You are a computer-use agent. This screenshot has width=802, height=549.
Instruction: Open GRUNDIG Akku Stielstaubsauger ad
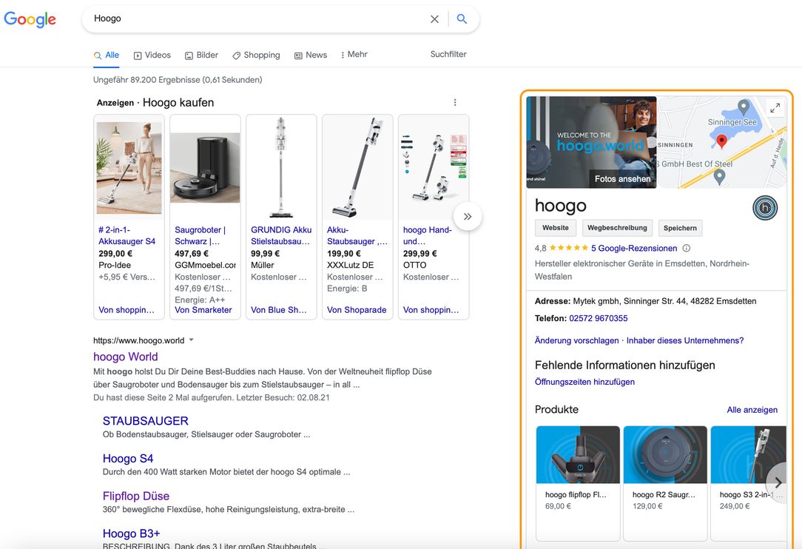pos(281,235)
